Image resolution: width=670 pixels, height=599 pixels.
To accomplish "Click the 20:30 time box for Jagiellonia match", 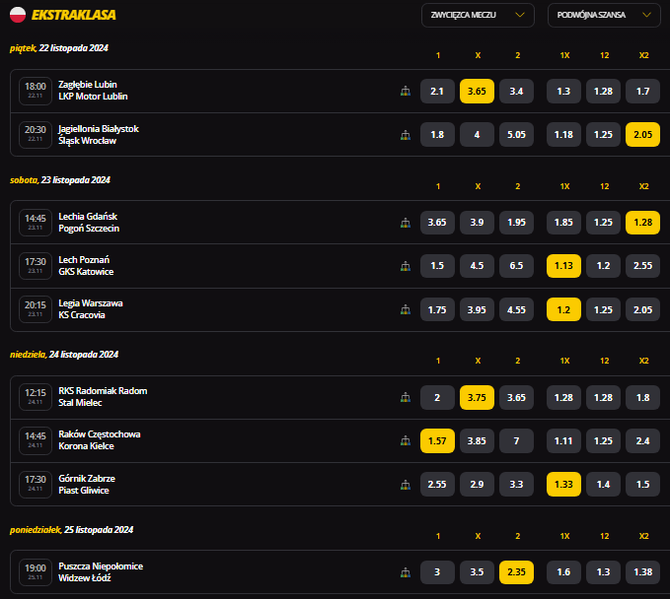I will pos(36,134).
